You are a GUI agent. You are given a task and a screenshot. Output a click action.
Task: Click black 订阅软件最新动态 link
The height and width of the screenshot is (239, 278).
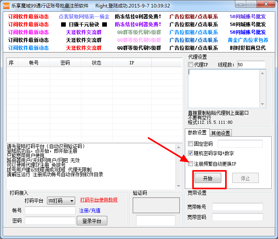click(28, 40)
